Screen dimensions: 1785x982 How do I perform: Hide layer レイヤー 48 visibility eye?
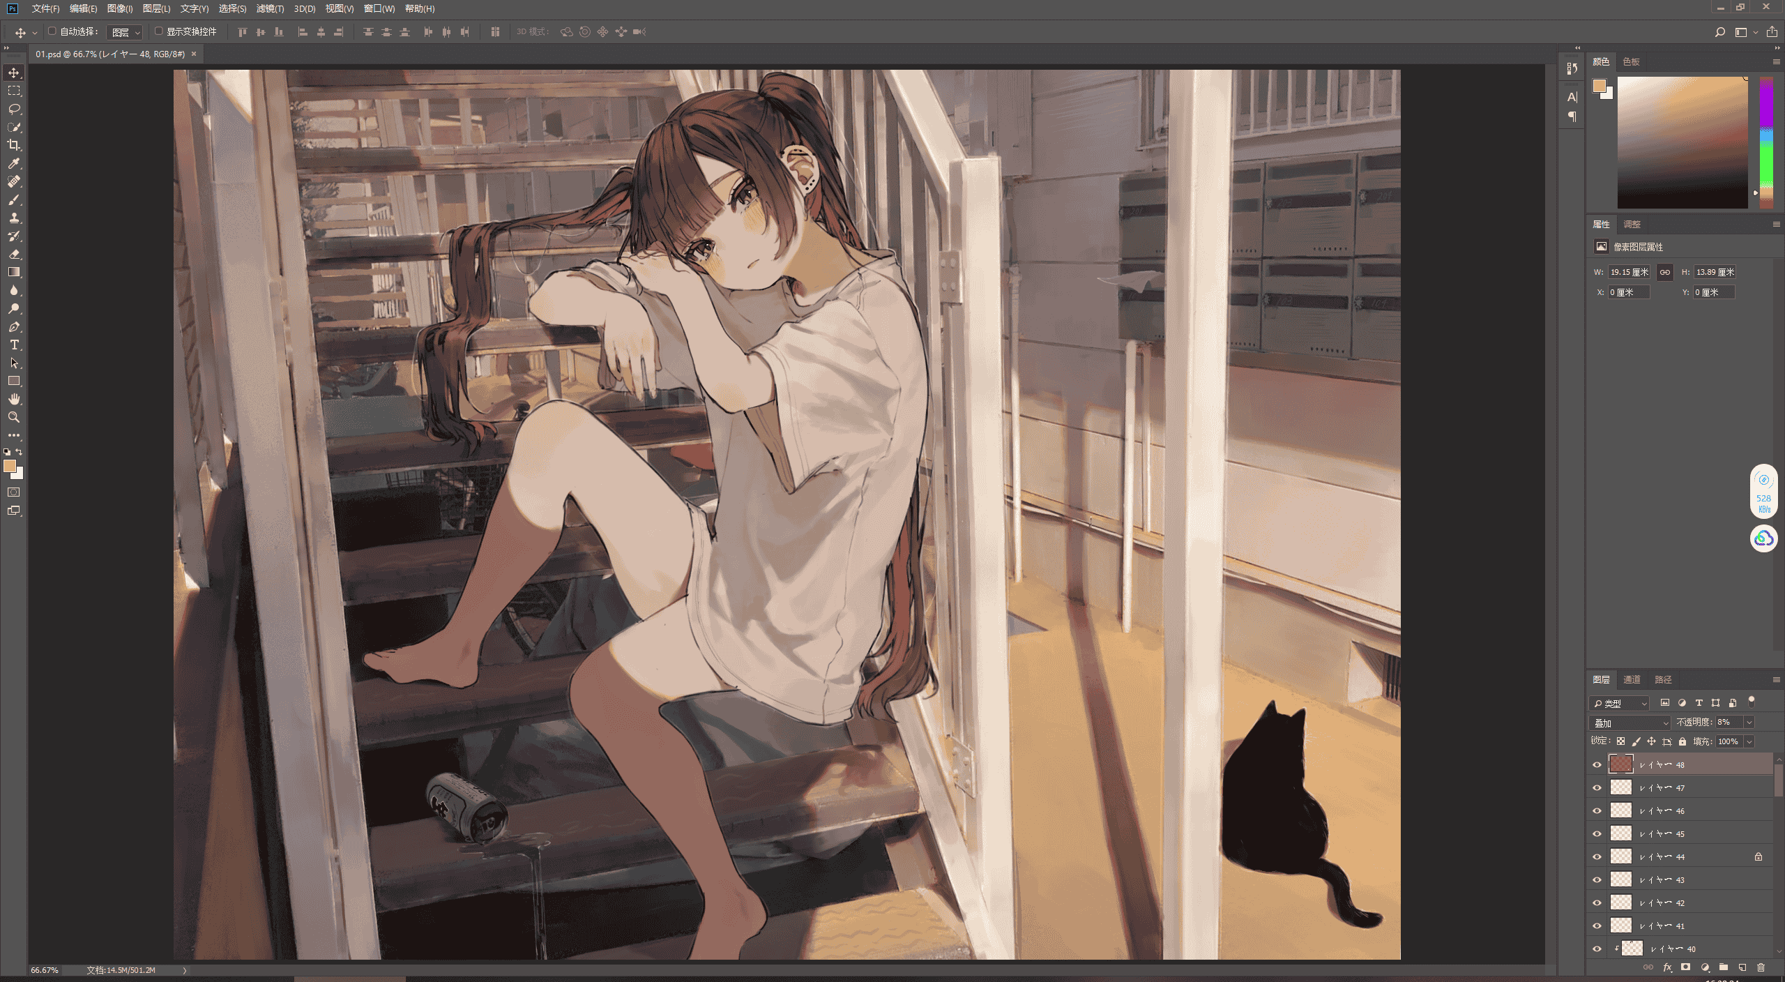tap(1597, 764)
